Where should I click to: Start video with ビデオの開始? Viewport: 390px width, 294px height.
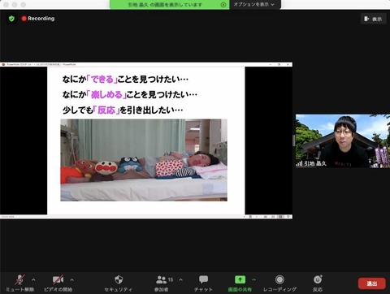click(58, 283)
